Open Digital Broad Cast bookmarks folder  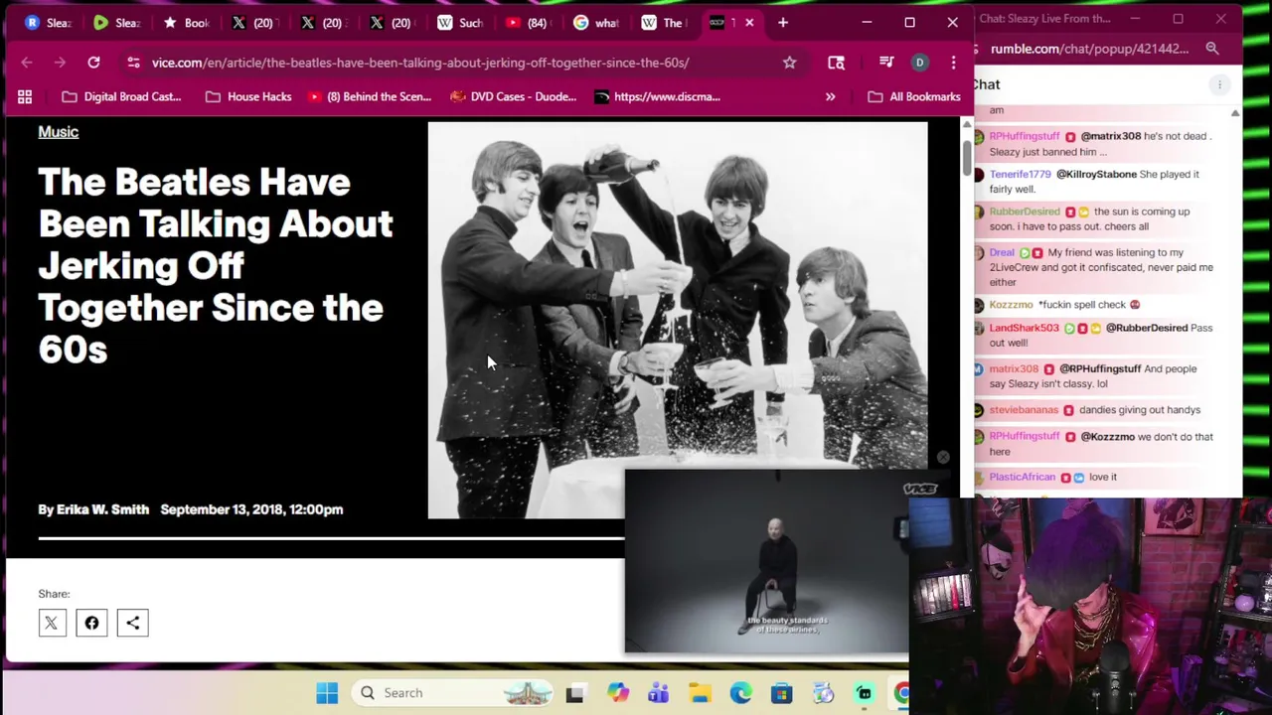pyautogui.click(x=121, y=96)
